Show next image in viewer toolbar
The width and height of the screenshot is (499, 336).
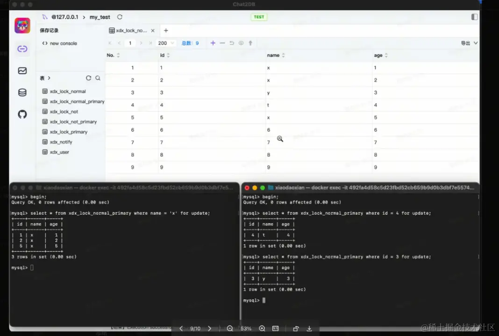tap(209, 329)
